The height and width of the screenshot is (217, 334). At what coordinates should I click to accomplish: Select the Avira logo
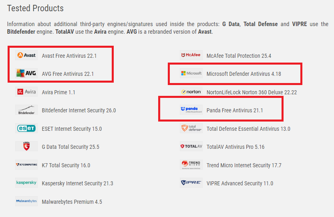(26, 92)
